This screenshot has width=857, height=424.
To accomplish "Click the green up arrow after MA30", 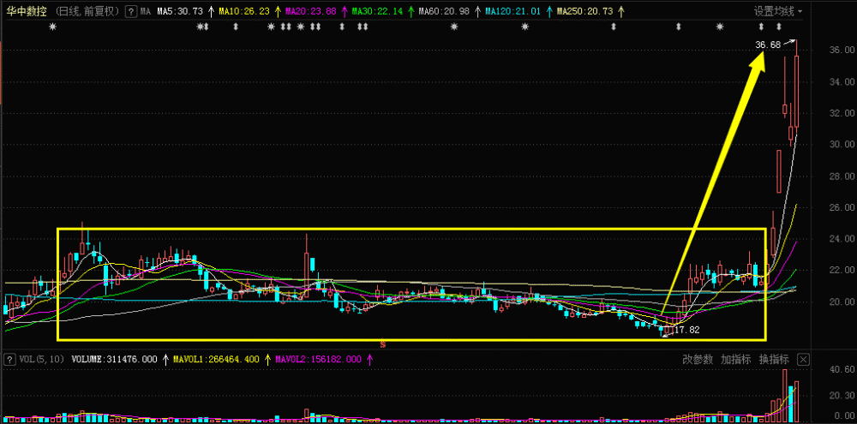I will 411,11.
